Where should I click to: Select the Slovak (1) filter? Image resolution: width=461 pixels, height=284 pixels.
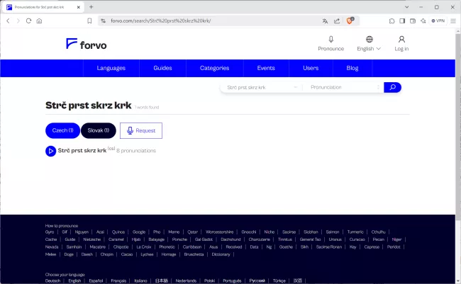point(98,130)
